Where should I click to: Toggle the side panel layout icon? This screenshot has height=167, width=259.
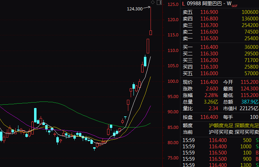tap(159, 3)
